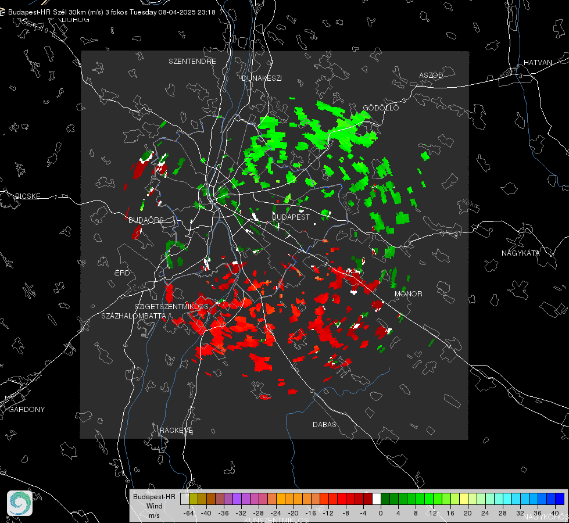This screenshot has height=523, width=569.
Task: Select the DOROG label
Action: [x=76, y=20]
